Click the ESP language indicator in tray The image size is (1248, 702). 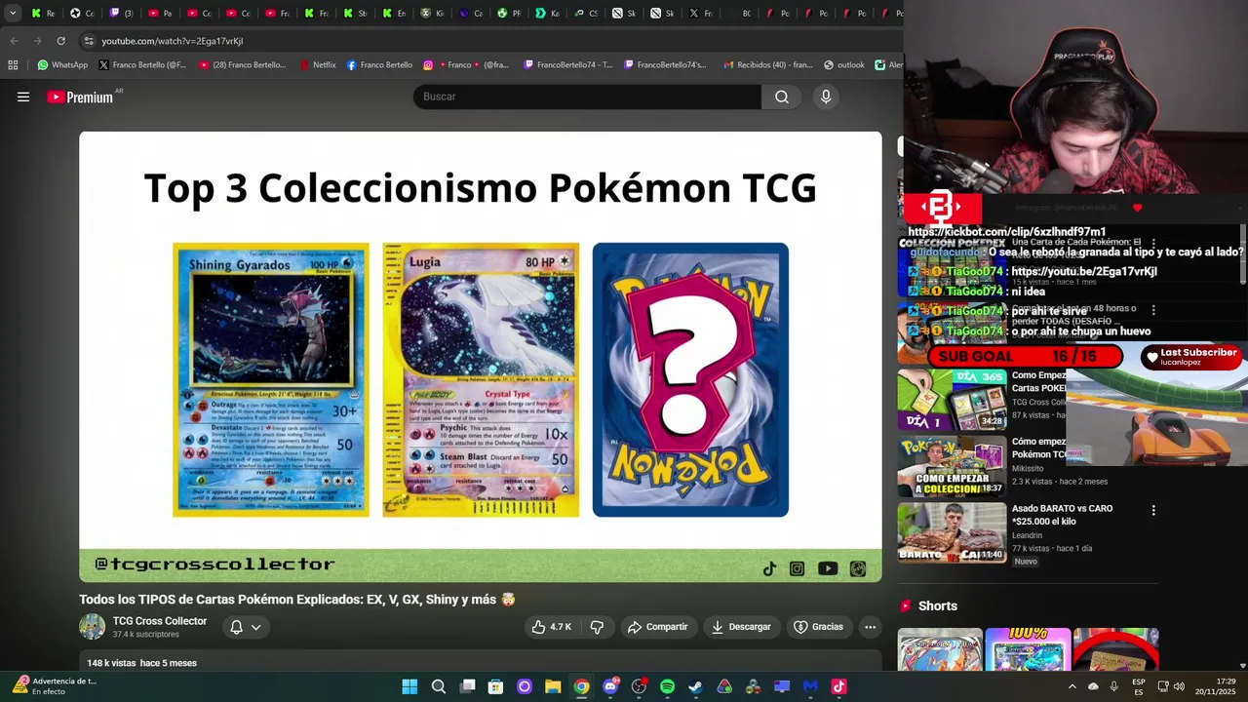[x=1138, y=686]
